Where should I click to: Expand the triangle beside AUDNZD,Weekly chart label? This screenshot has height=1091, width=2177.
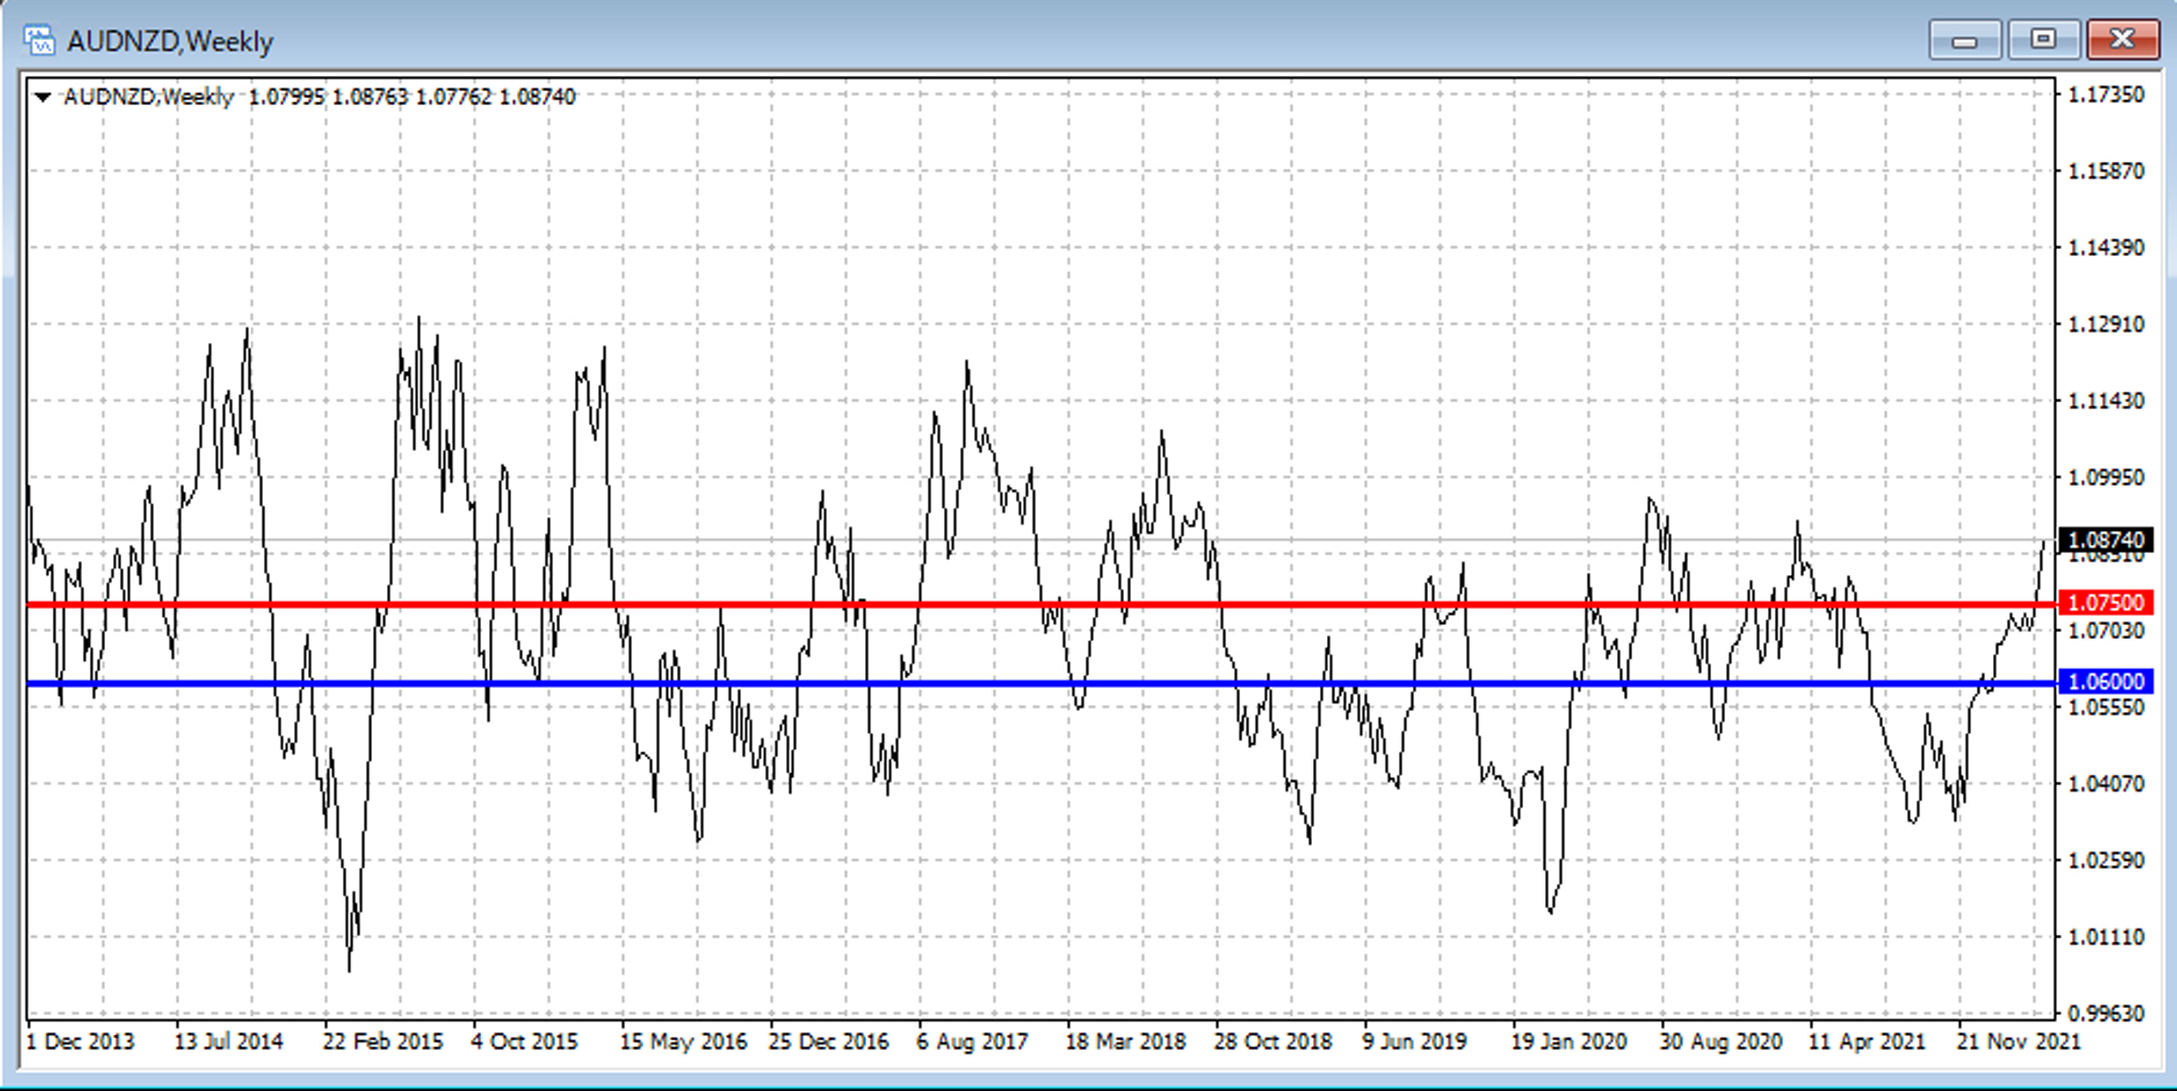[x=42, y=97]
